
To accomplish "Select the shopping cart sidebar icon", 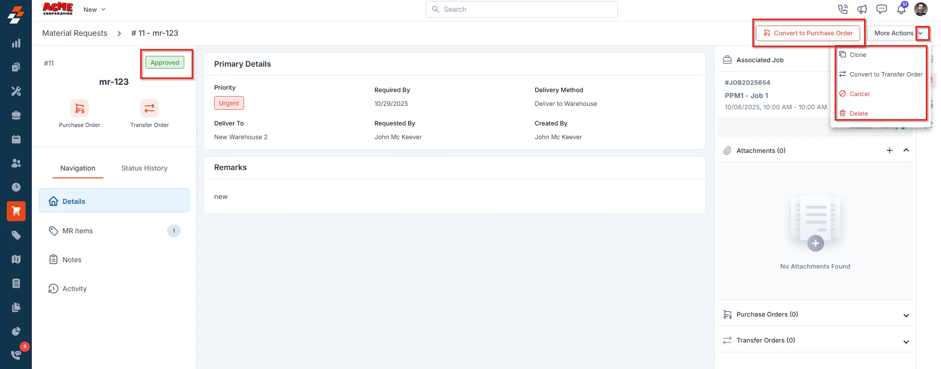I will (x=16, y=211).
